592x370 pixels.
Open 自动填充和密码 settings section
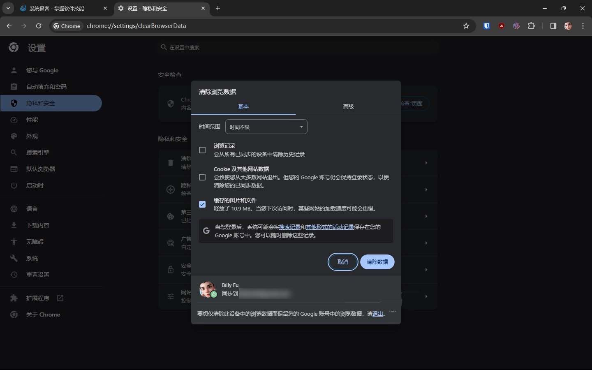coord(51,87)
